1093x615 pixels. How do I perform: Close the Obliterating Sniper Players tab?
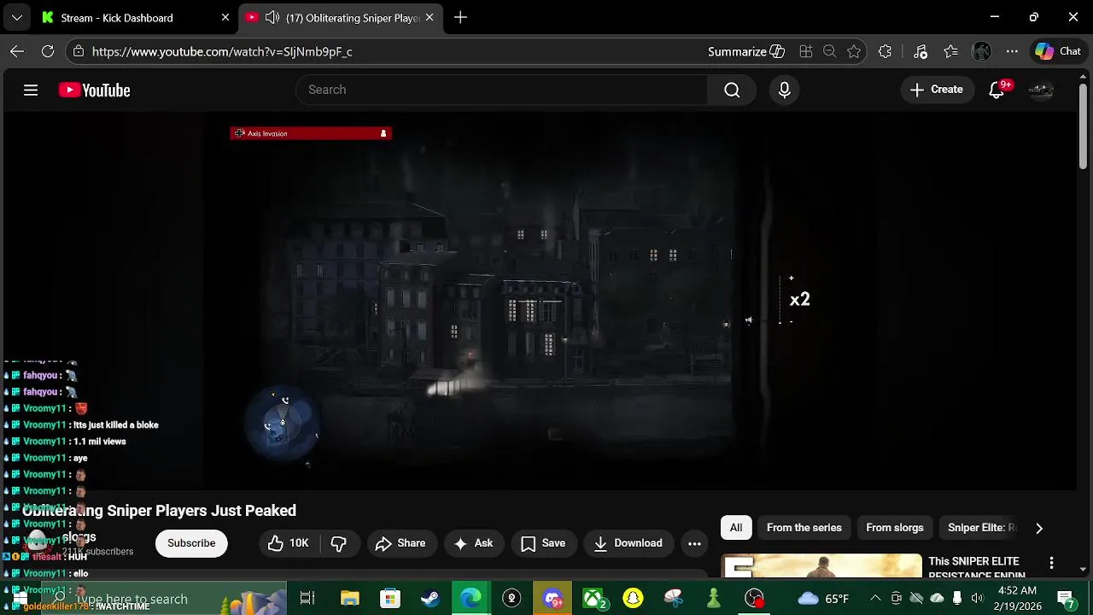430,17
